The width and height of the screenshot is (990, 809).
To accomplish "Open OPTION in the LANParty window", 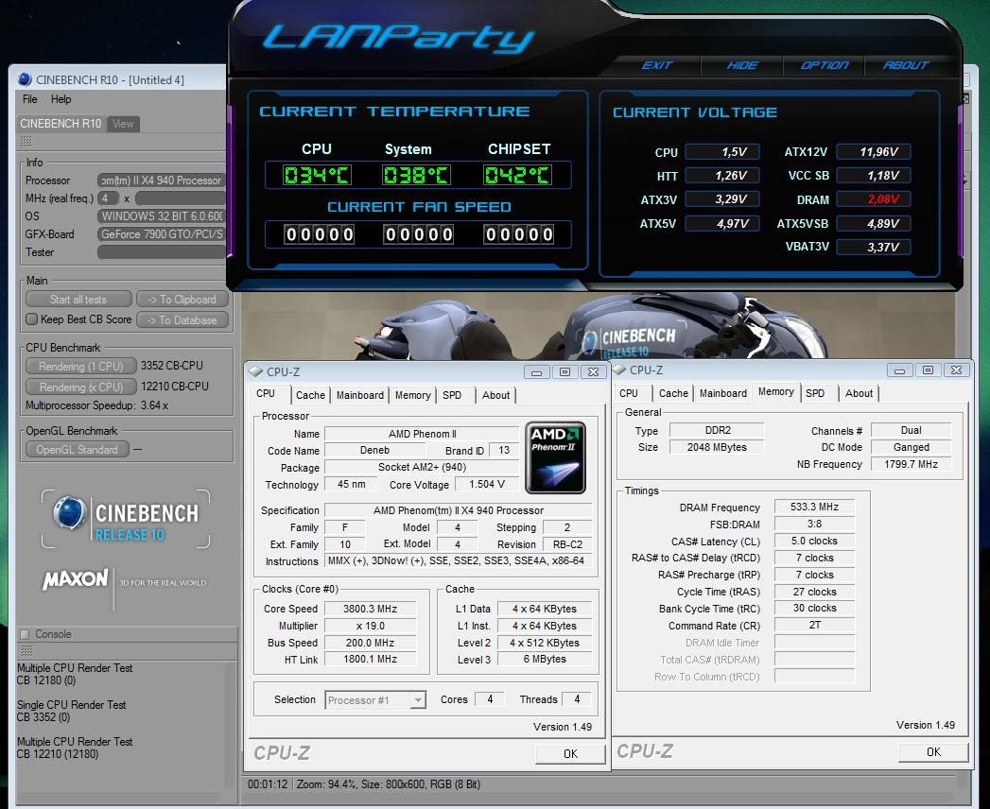I will click(824, 65).
